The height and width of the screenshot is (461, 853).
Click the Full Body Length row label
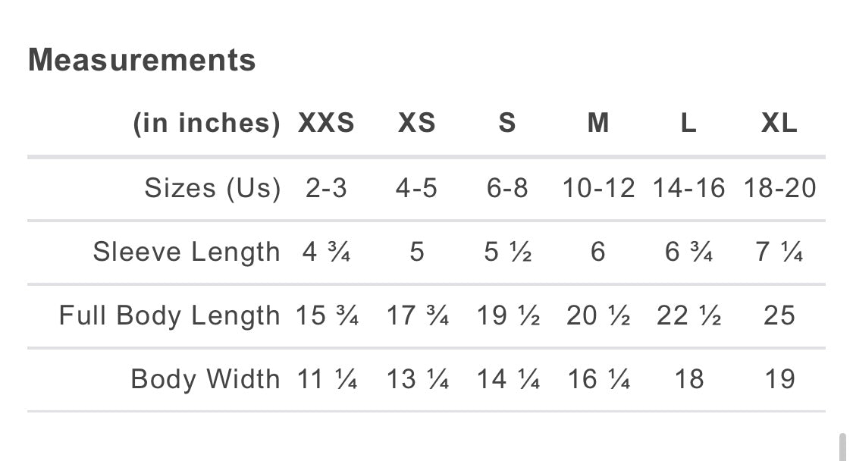click(x=169, y=315)
